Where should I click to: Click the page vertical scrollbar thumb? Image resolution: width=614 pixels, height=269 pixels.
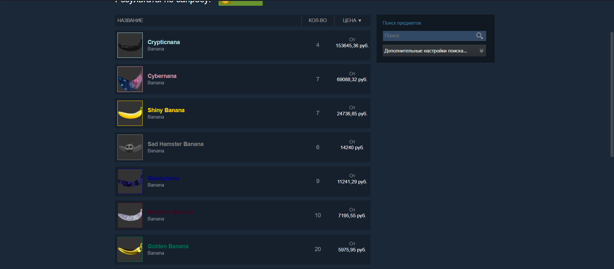(612, 94)
